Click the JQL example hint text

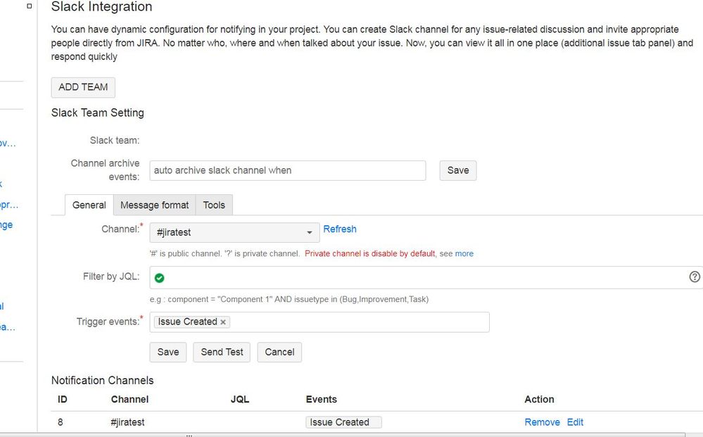click(x=289, y=299)
